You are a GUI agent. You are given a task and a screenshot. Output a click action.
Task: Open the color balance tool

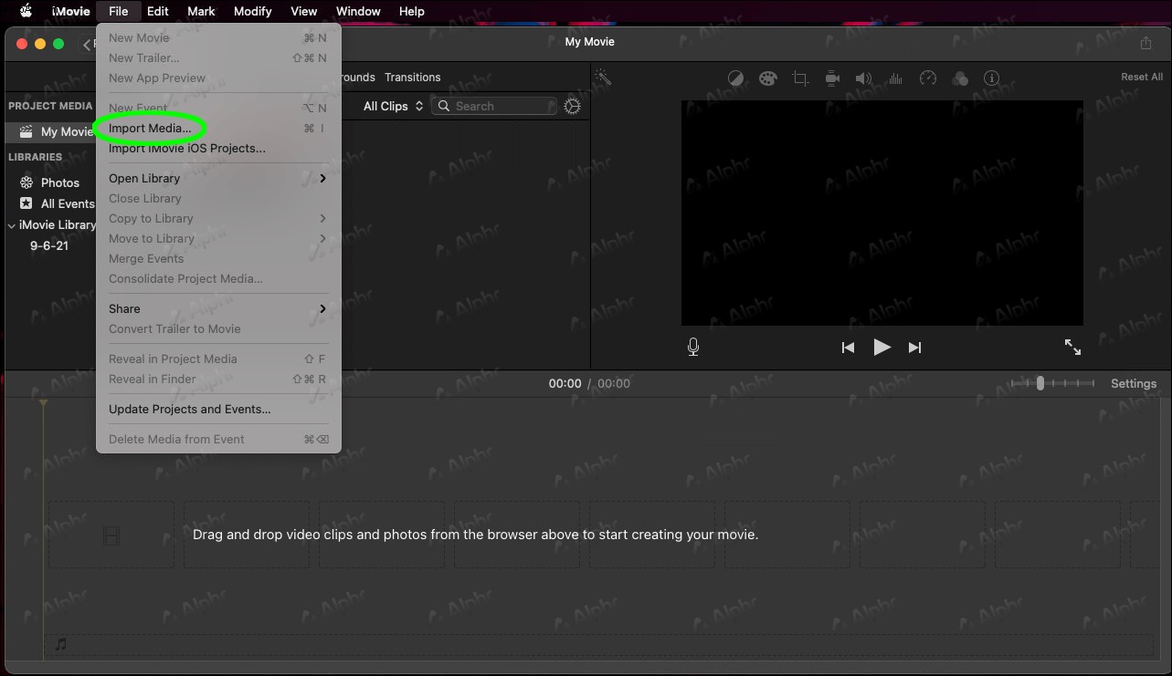click(735, 78)
